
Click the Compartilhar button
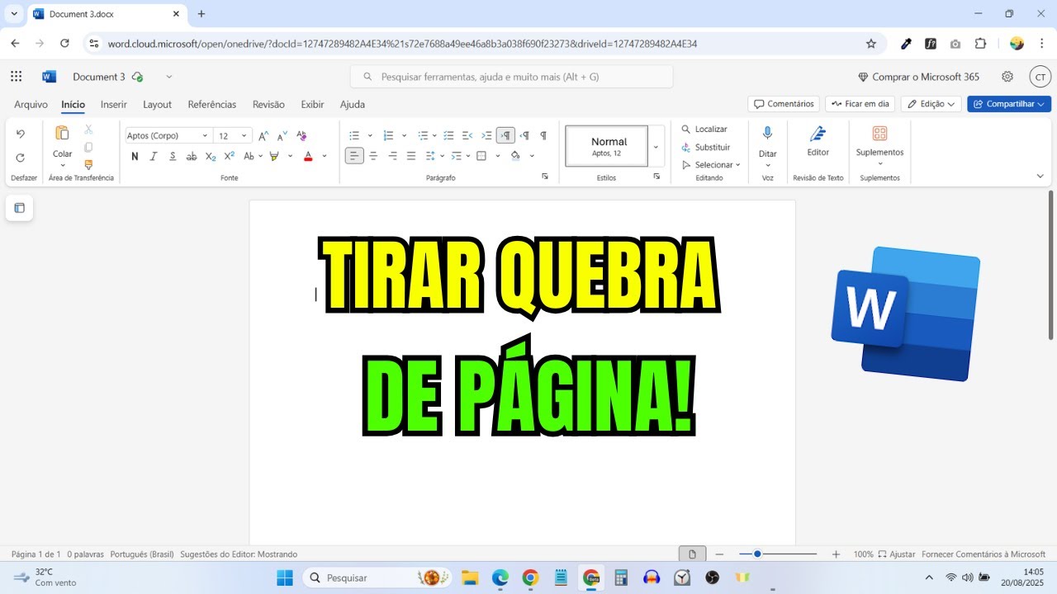1009,104
